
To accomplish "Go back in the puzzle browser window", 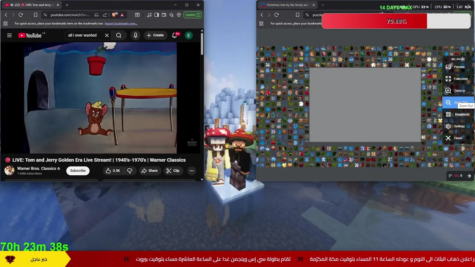I will coord(262,15).
